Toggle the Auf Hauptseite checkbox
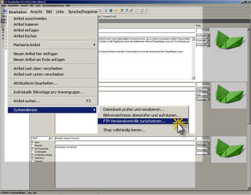Image resolution: width=251 pixels, height=195 pixels. point(32,149)
